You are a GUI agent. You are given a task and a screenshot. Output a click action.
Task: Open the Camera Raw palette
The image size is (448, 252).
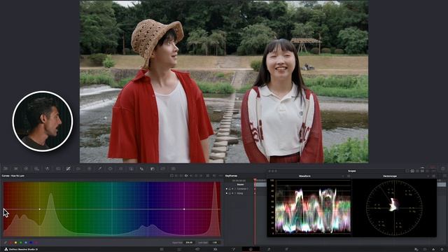[6, 169]
